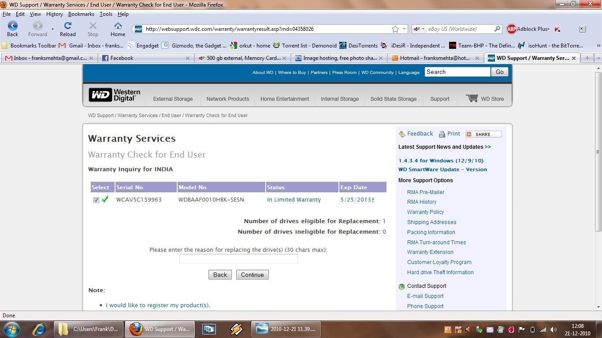This screenshot has height=338, width=602.
Task: Click the mail envelope tray icon
Action: (x=490, y=329)
